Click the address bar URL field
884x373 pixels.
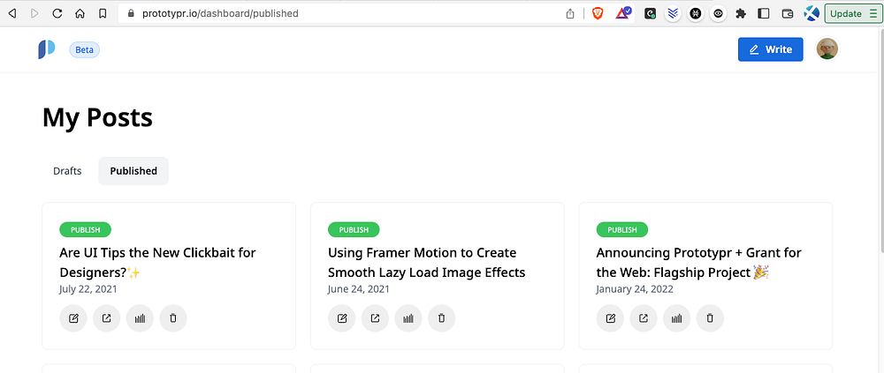[x=336, y=13]
